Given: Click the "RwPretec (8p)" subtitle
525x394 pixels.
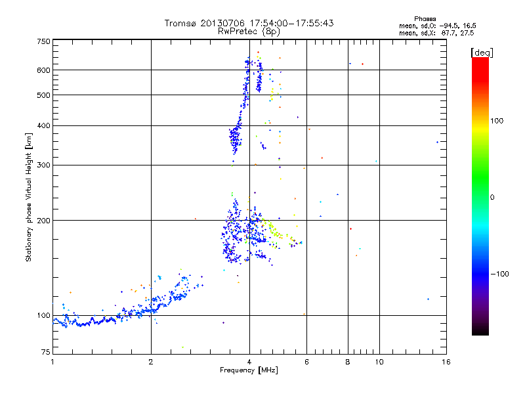Looking at the screenshot, I should 249,32.
